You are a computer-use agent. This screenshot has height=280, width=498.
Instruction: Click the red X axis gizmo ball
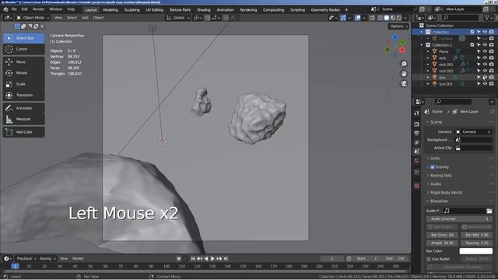pos(402,50)
